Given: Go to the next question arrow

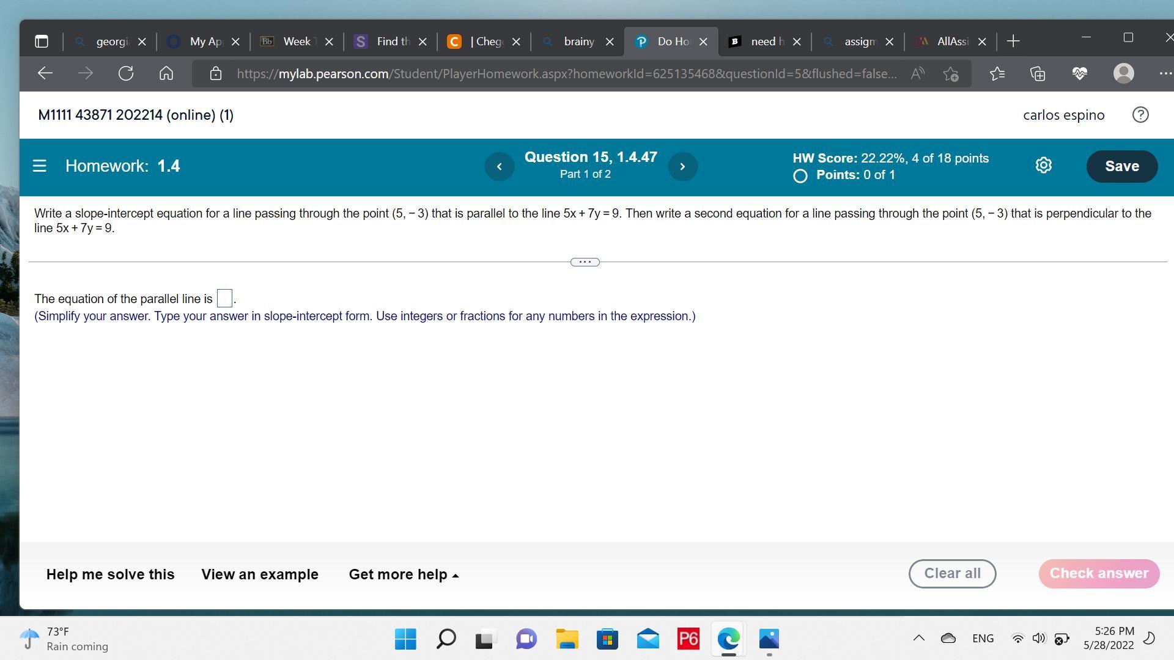Looking at the screenshot, I should pos(682,166).
